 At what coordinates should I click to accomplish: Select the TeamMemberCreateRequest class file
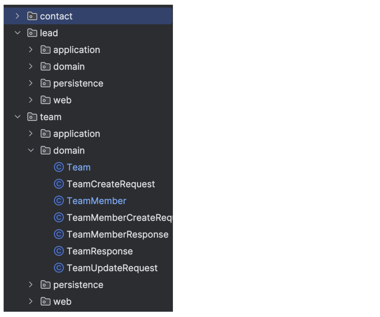(119, 218)
